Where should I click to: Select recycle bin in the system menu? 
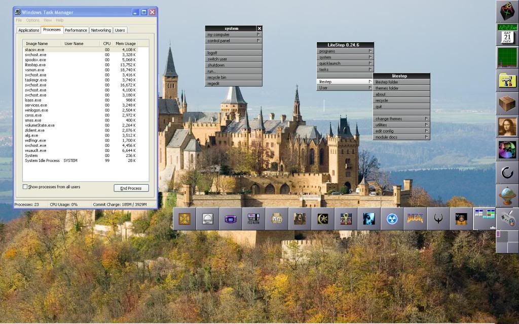[x=233, y=77]
